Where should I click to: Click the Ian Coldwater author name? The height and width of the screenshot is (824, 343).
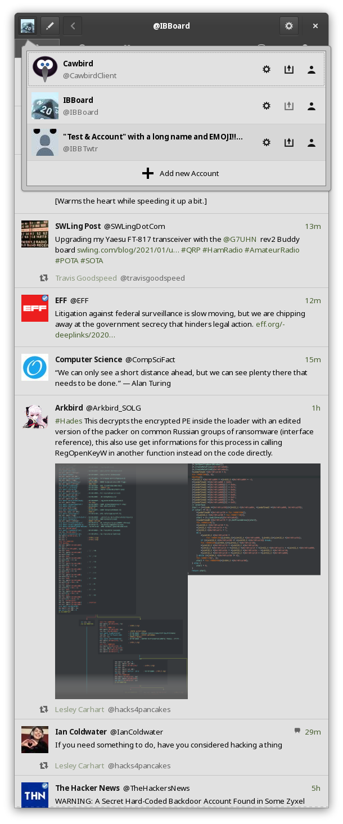tap(81, 732)
